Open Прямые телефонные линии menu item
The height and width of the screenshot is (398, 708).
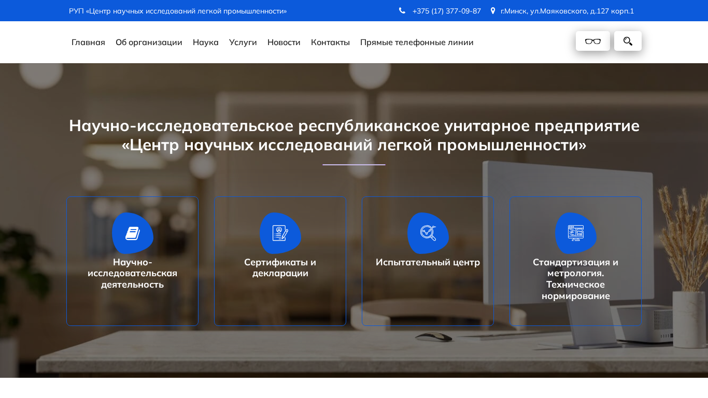417,42
